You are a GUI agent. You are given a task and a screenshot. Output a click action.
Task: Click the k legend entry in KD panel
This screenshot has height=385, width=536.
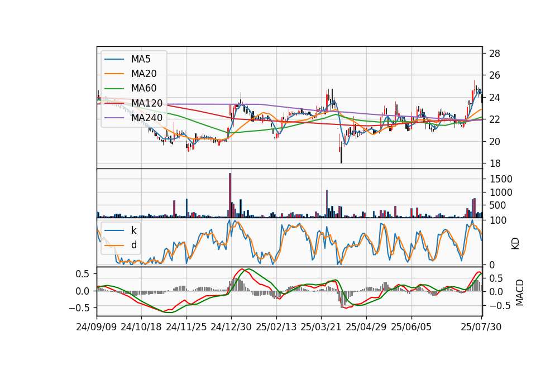(x=133, y=230)
